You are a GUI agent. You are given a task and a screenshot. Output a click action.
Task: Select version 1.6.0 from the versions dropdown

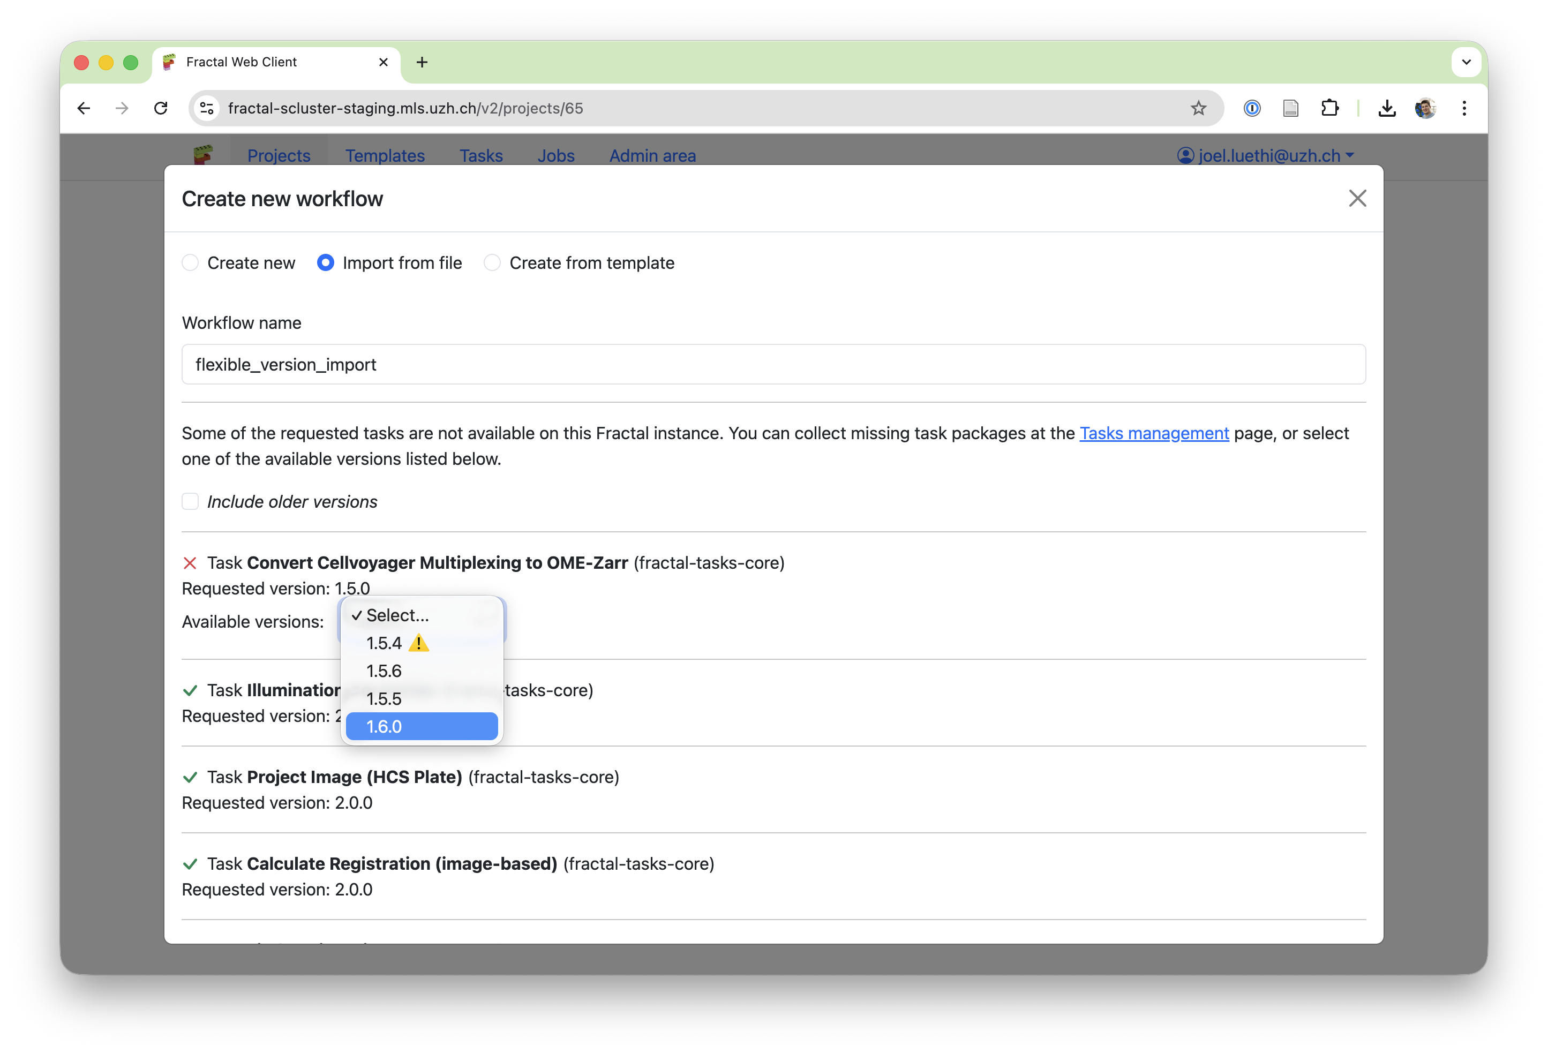[421, 726]
